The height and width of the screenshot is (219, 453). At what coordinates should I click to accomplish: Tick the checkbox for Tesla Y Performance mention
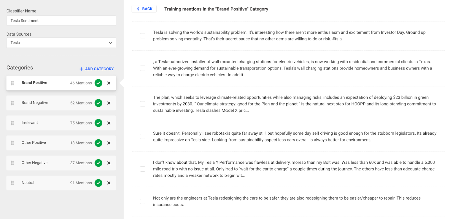[x=143, y=169]
